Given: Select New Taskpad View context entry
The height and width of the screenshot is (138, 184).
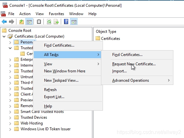Looking at the screenshot, I should [x=61, y=80].
